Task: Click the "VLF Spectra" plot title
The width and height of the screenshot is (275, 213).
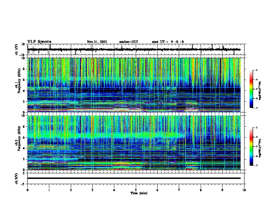Action: (39, 42)
